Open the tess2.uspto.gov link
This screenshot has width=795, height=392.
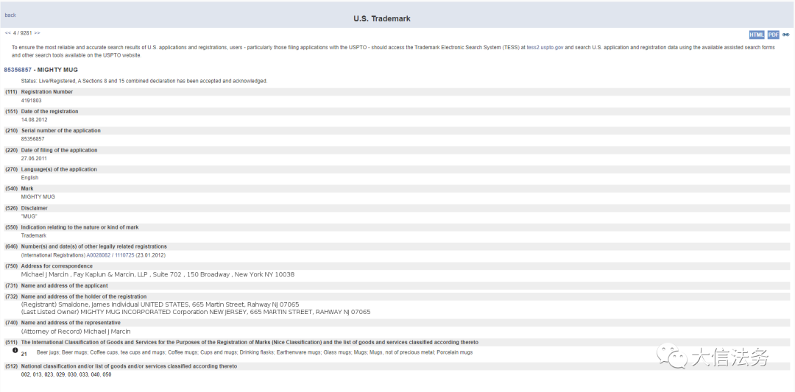click(x=545, y=47)
